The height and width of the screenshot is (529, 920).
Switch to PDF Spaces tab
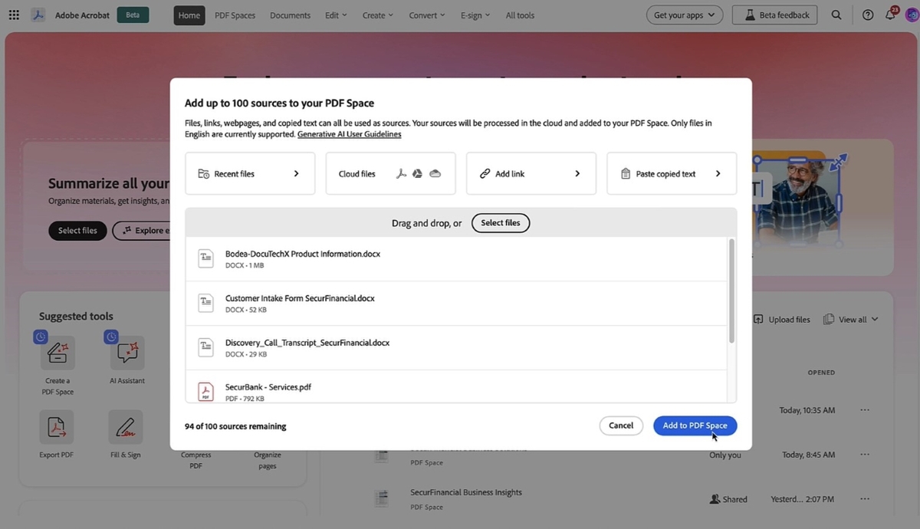click(x=235, y=15)
